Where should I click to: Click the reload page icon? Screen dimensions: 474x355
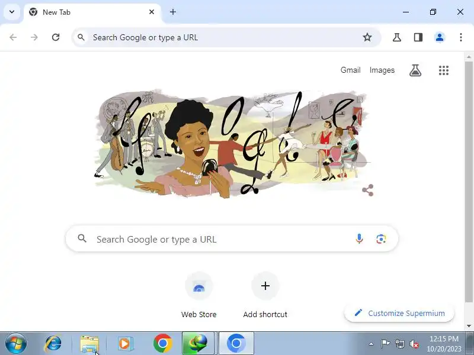(56, 37)
